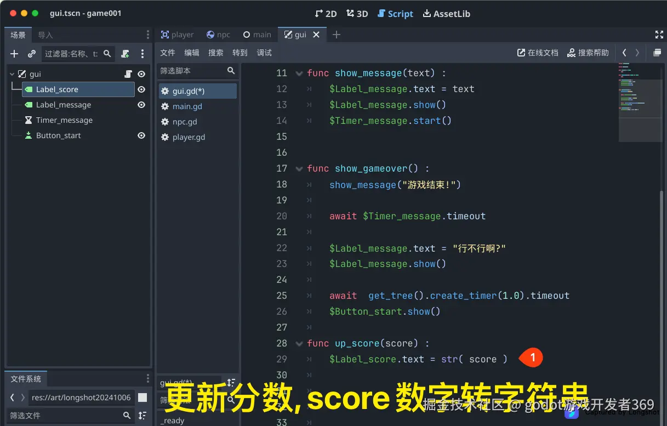Viewport: 667px width, 426px height.
Task: Go back in filesystem history
Action: [12, 397]
